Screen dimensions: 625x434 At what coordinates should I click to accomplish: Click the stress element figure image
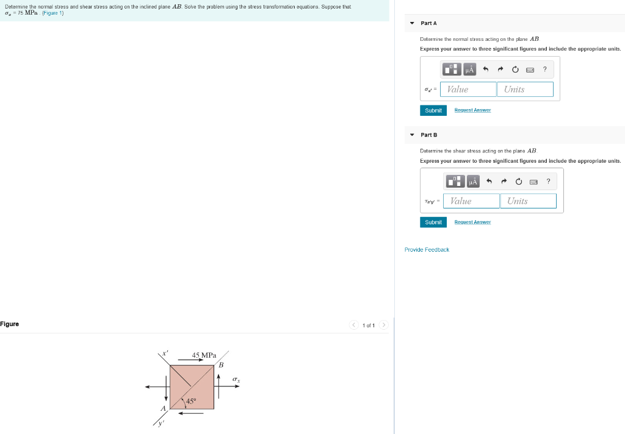point(193,388)
